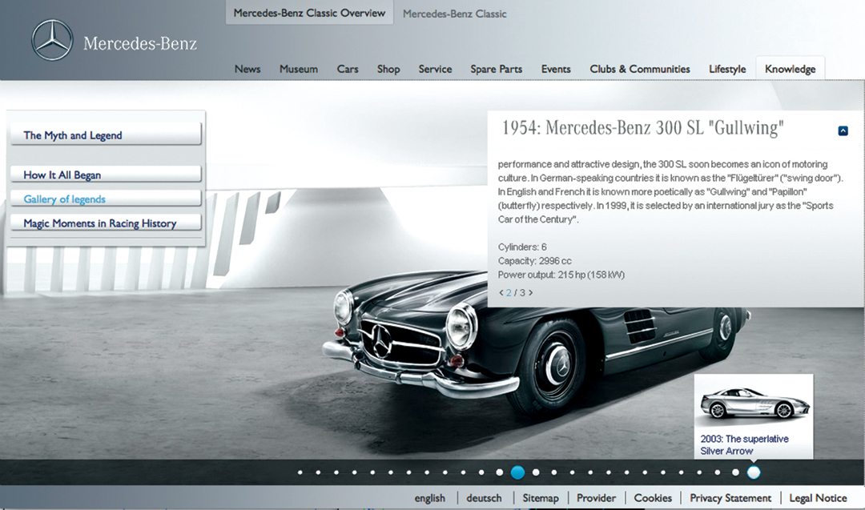The image size is (865, 510).
Task: Open the News menu
Action: click(x=247, y=69)
